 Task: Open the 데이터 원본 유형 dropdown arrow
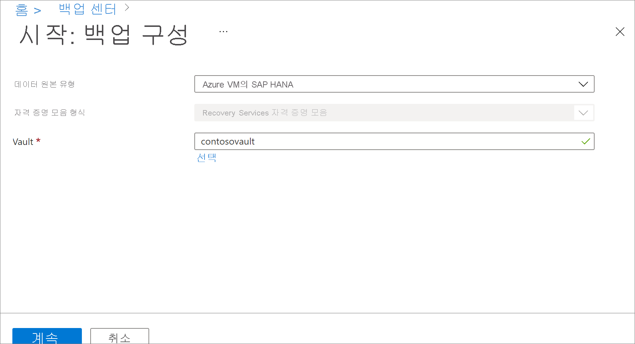[x=583, y=84]
